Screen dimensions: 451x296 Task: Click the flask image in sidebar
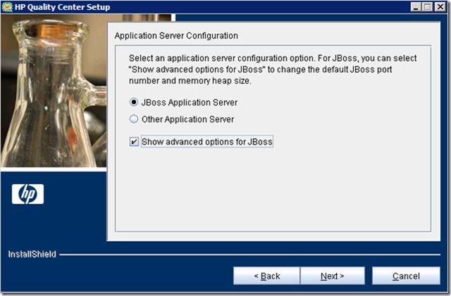(x=54, y=91)
